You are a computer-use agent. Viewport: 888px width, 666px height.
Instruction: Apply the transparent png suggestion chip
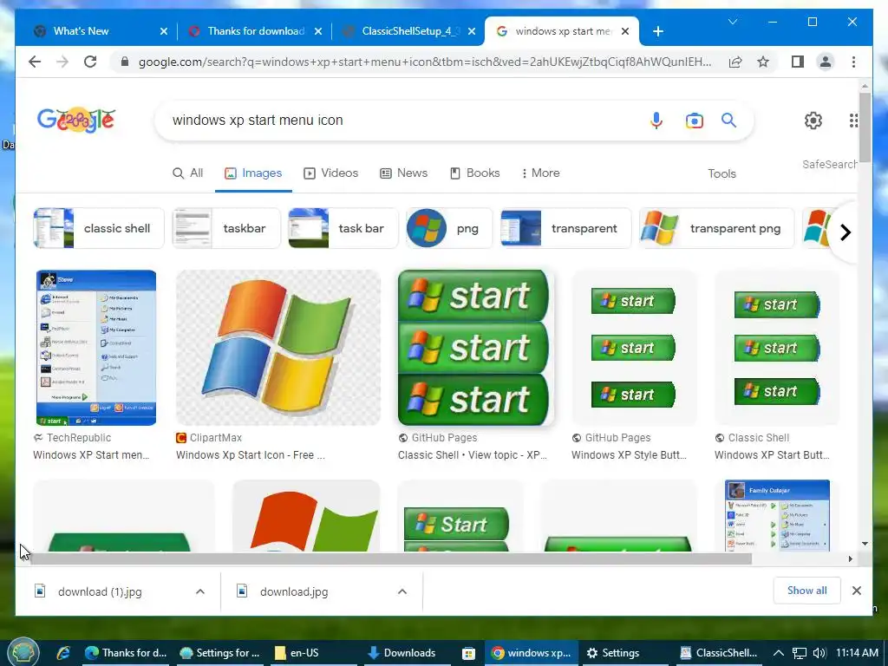point(716,228)
